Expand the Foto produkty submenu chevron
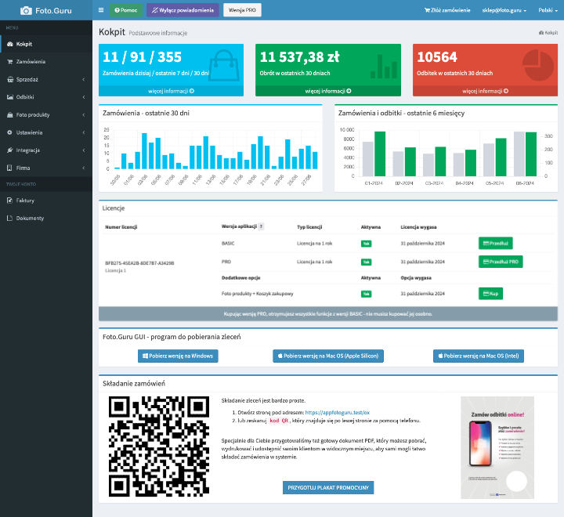Viewport: 564px width, 517px height. tap(84, 115)
